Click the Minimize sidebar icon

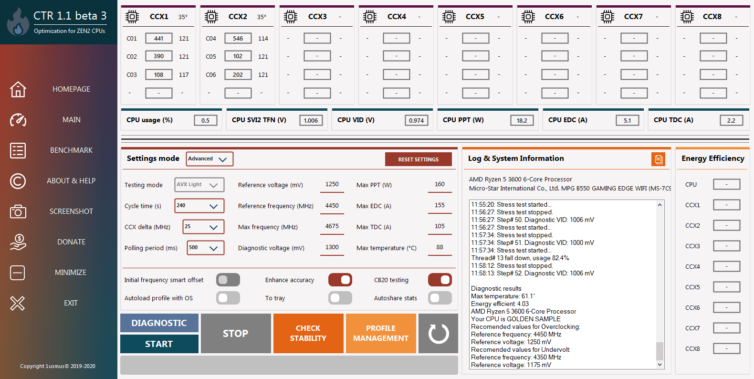[x=18, y=273]
